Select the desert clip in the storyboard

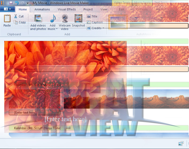click(x=126, y=99)
